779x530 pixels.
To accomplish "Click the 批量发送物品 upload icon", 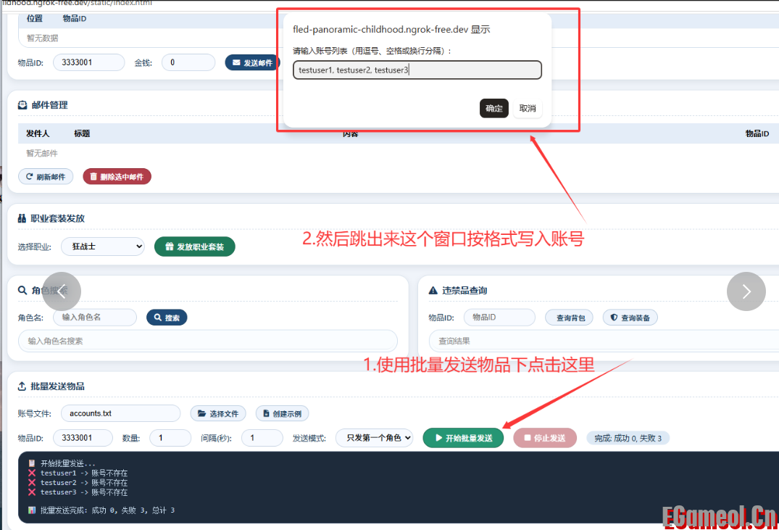I will (x=22, y=386).
